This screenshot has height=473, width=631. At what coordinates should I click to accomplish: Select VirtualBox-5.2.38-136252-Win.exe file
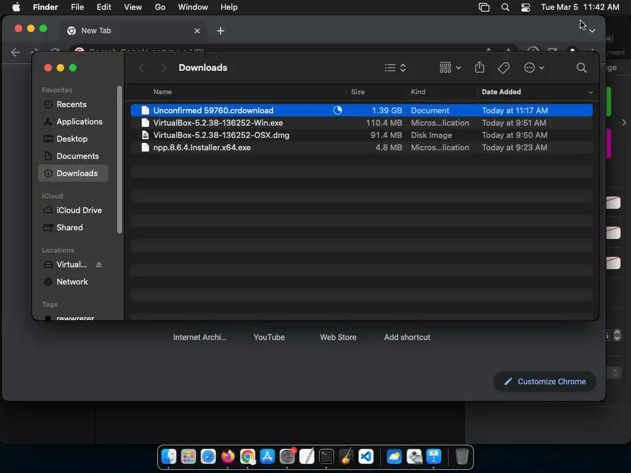[x=361, y=123]
